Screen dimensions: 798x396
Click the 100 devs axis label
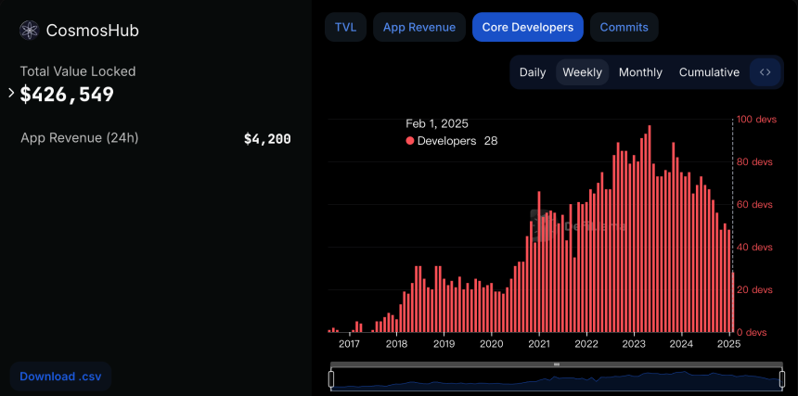click(x=757, y=120)
